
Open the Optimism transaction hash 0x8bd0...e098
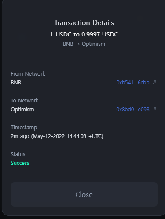[x=133, y=109]
